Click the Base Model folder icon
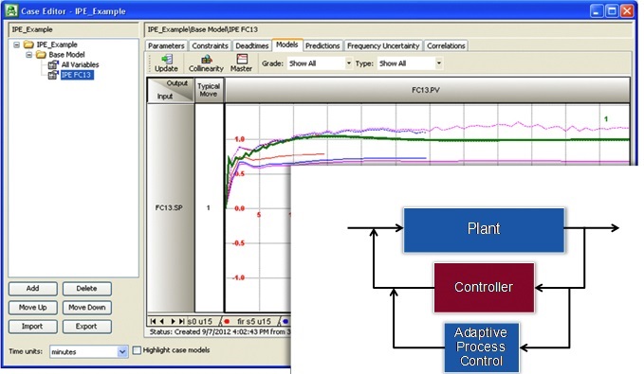Viewport: 644px width, 374px height. (41, 55)
